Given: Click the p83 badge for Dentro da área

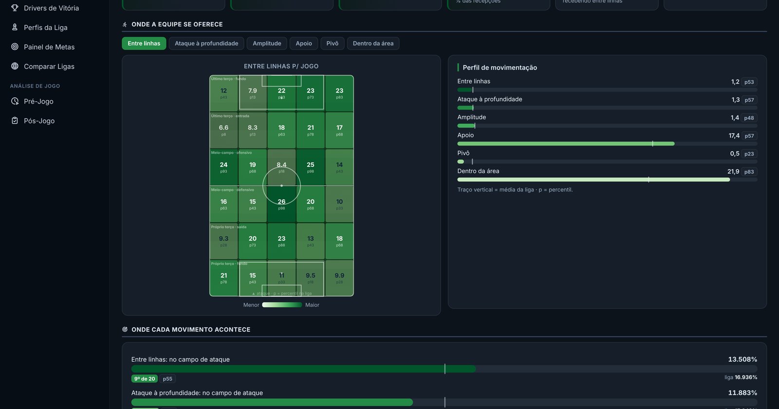Looking at the screenshot, I should click(x=749, y=172).
